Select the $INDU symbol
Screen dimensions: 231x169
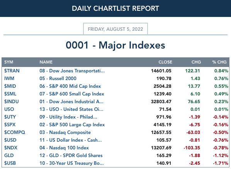pos(11,102)
